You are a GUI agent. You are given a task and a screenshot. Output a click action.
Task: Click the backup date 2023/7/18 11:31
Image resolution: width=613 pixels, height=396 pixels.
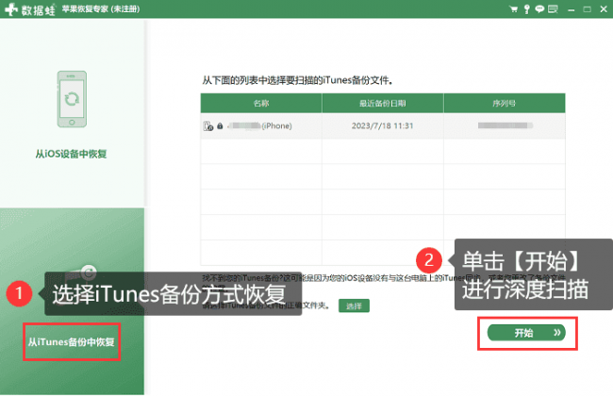click(382, 126)
